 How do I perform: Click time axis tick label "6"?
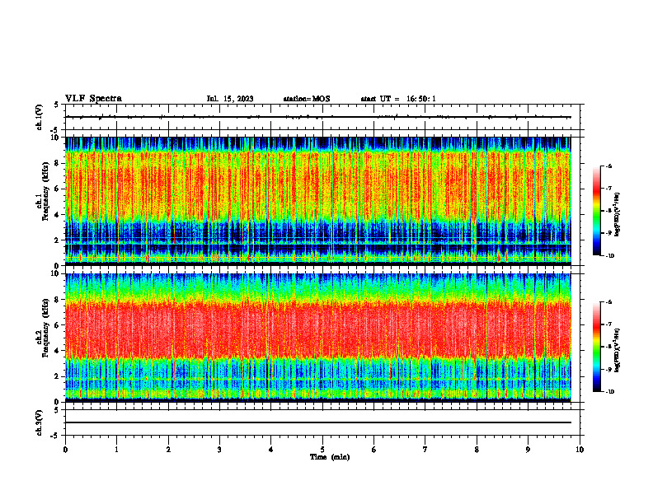[x=374, y=450]
